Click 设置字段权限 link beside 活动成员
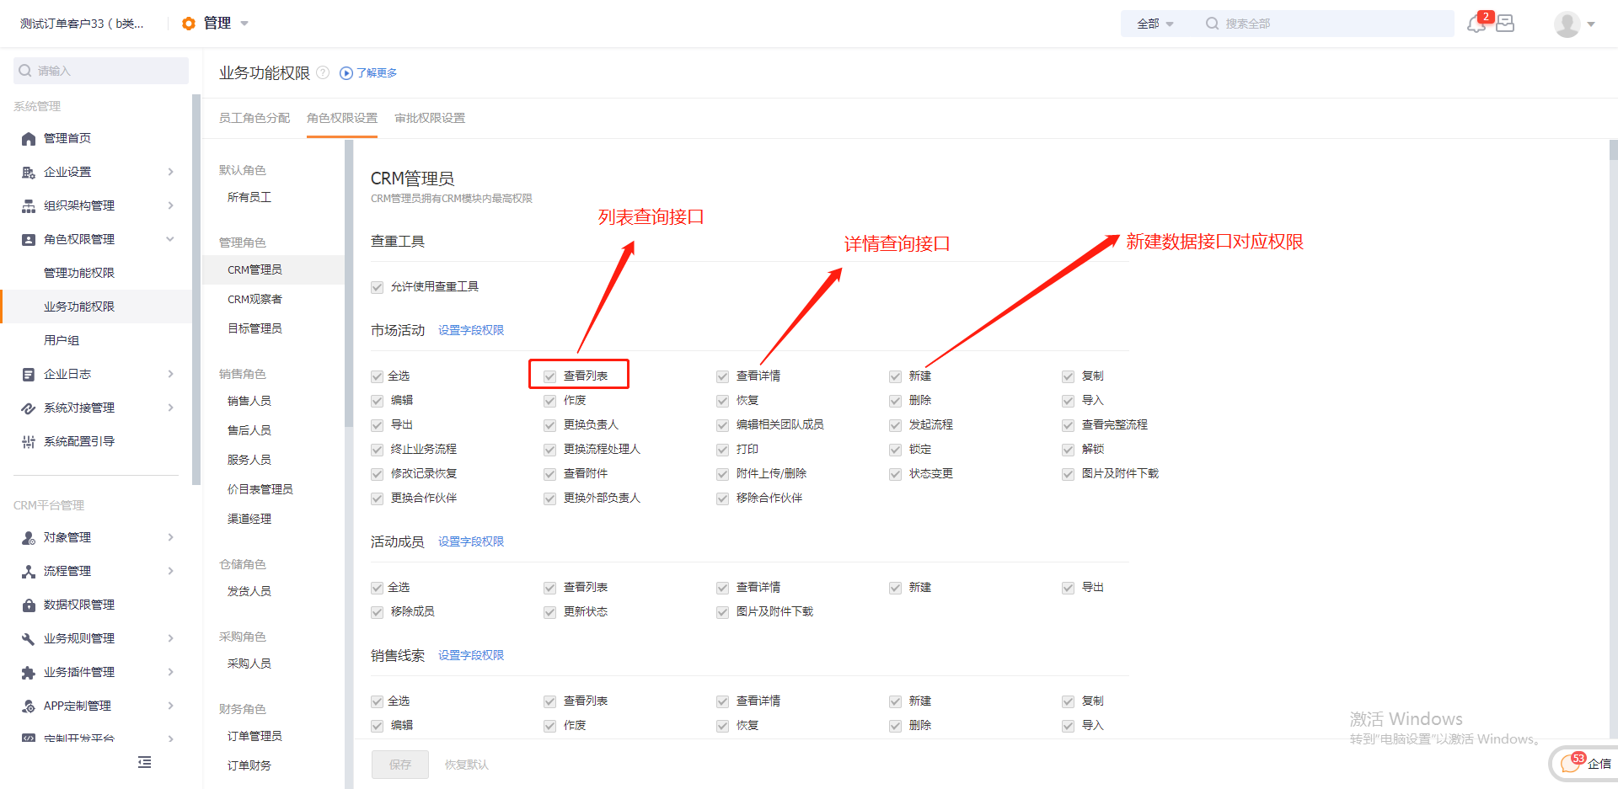 [471, 541]
